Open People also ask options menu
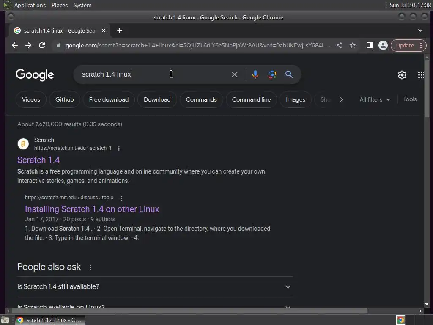433x325 pixels. click(x=90, y=267)
